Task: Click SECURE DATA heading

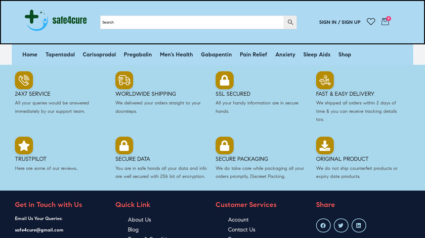Action: click(133, 159)
